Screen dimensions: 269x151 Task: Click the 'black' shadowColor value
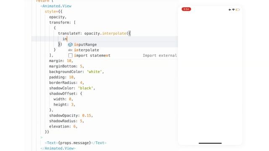point(85,88)
